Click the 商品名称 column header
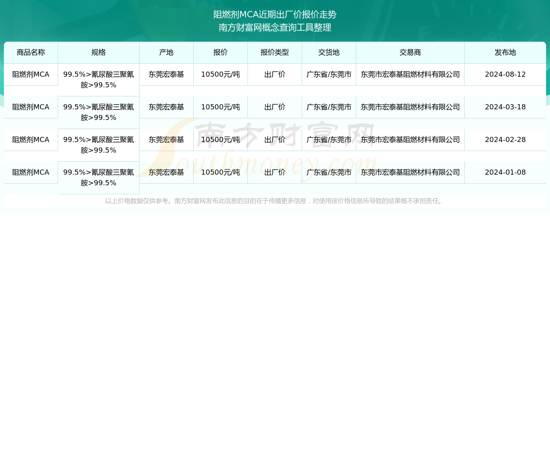The image size is (550, 474). pos(31,52)
